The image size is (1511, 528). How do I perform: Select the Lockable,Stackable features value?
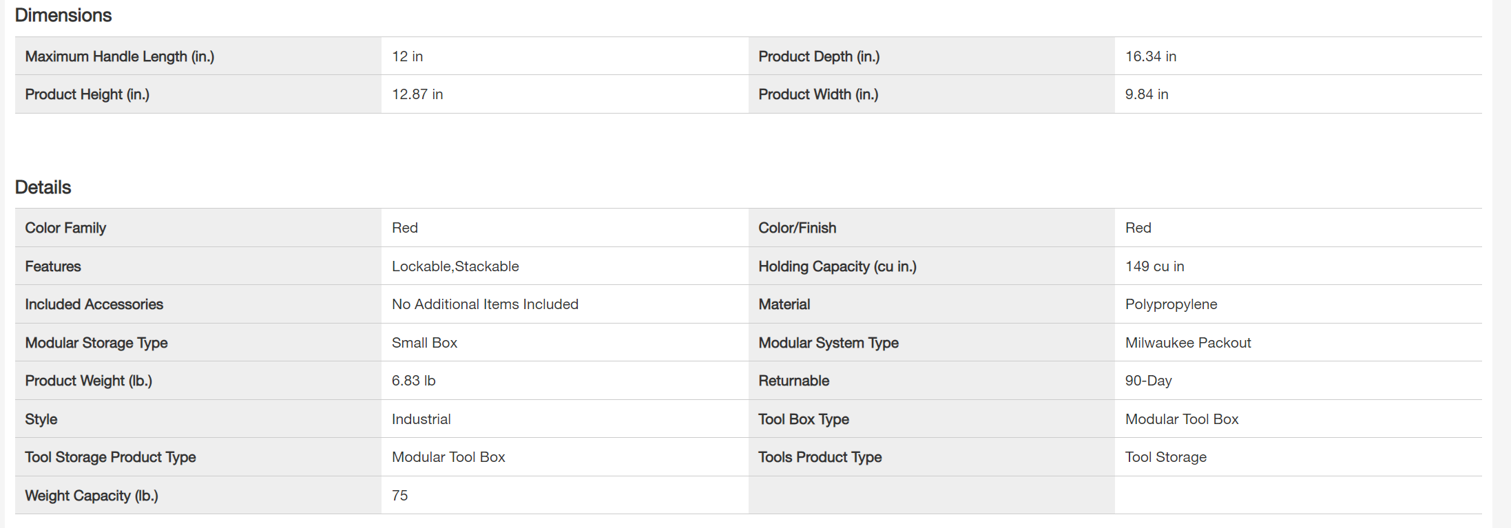click(455, 266)
